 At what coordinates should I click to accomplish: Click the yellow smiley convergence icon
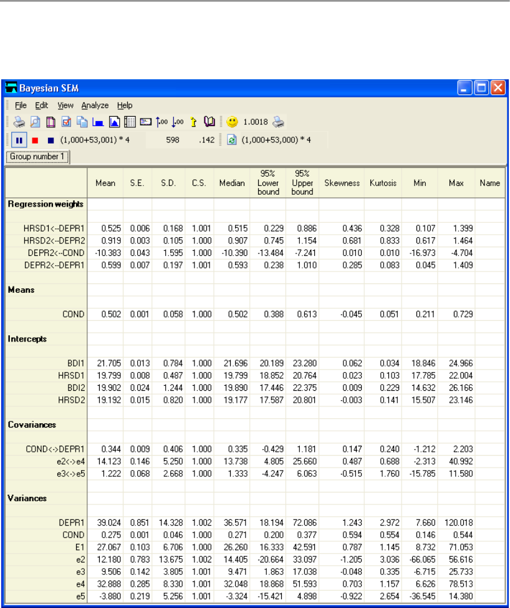click(232, 122)
